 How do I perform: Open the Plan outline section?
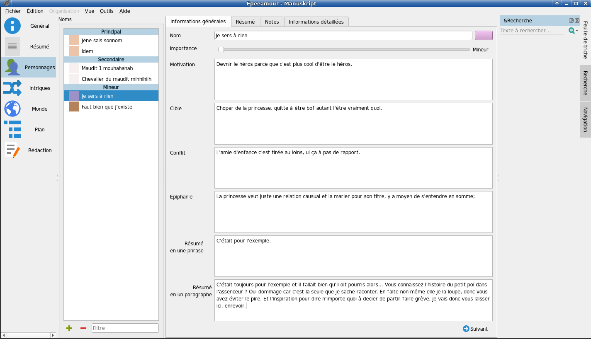[x=29, y=129]
